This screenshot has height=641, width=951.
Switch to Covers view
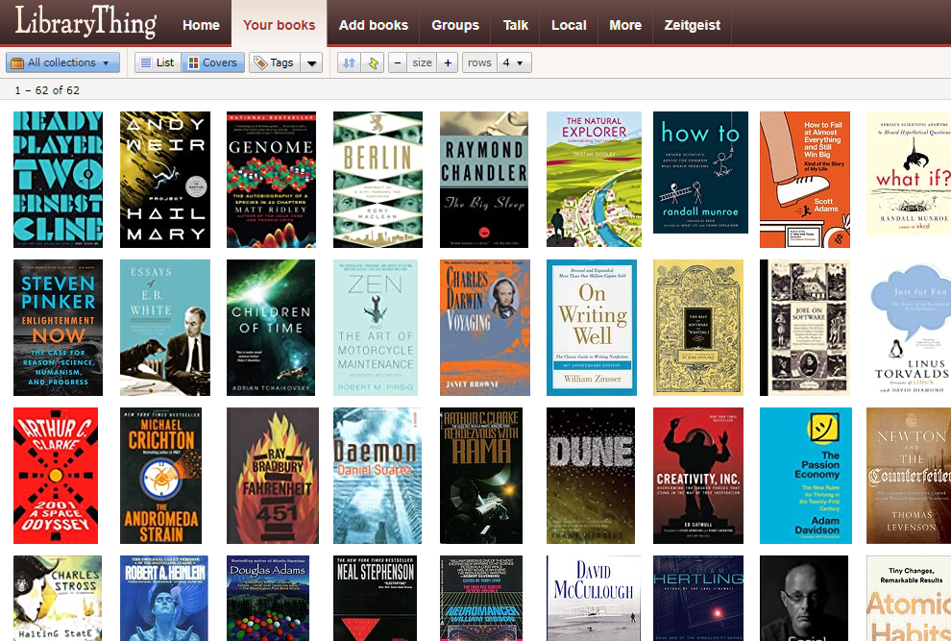(x=212, y=62)
